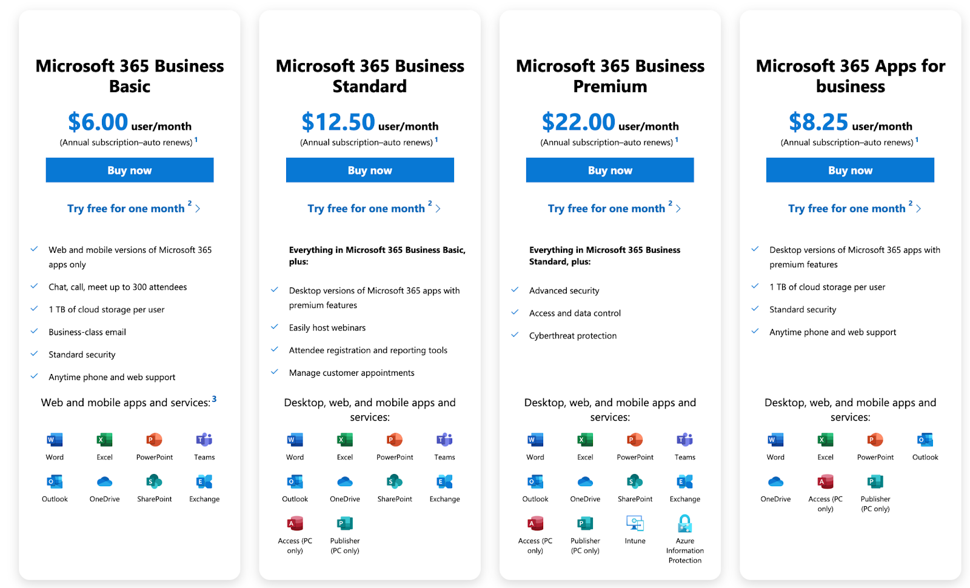Screen dimensions: 970x588
Task: Open Teams from the Business Basic apps list
Action: coord(203,441)
